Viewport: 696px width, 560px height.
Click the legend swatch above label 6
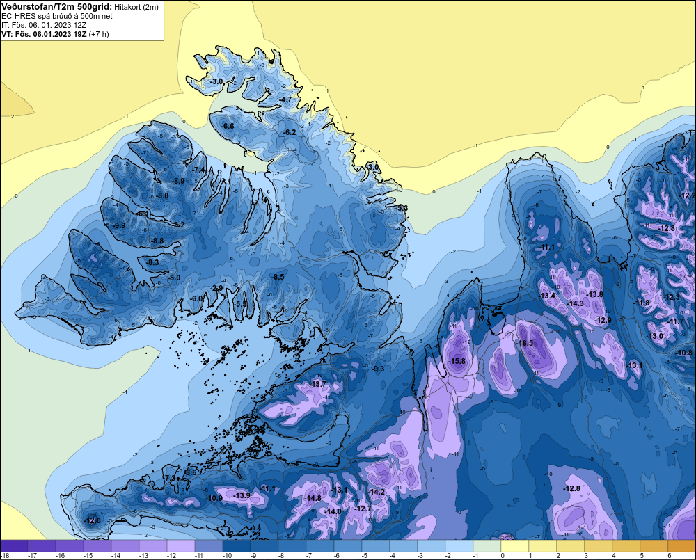click(x=681, y=546)
